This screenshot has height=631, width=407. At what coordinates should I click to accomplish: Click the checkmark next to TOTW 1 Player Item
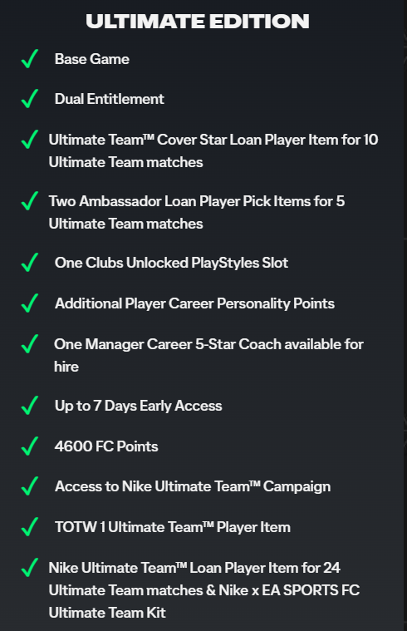pos(30,527)
